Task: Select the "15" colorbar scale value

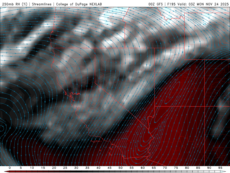Action: point(43,168)
